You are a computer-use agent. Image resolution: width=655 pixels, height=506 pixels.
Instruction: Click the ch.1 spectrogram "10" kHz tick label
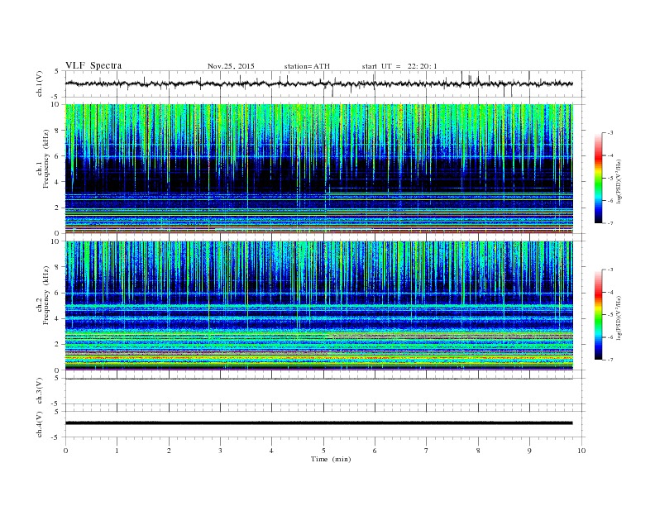(55, 104)
